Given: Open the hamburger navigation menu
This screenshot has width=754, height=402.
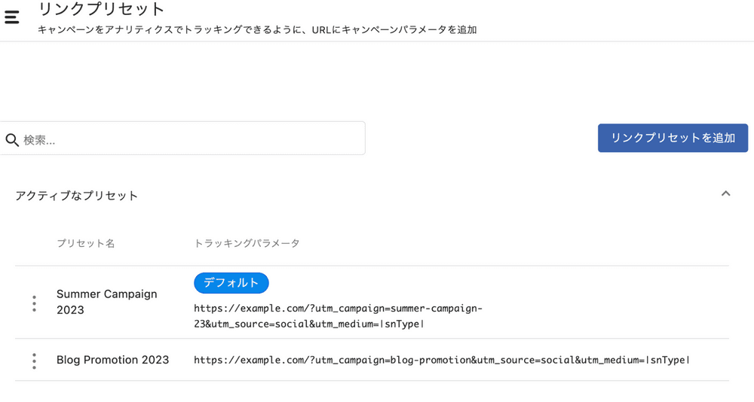Looking at the screenshot, I should click(12, 17).
